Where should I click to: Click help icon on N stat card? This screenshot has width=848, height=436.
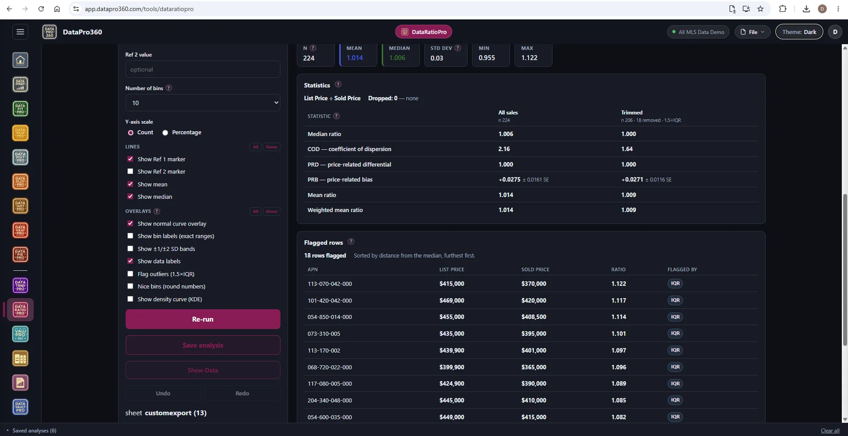pos(313,48)
